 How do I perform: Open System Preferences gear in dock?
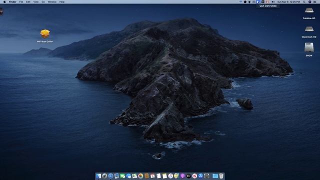(x=206, y=176)
